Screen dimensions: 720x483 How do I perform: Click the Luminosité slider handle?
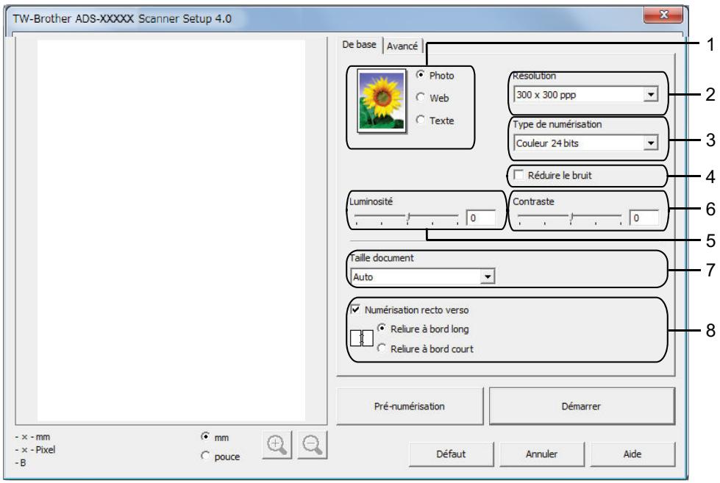coord(408,218)
